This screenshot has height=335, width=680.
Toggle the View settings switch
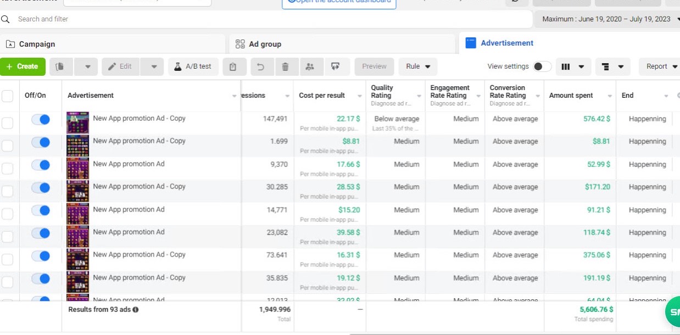coord(542,66)
